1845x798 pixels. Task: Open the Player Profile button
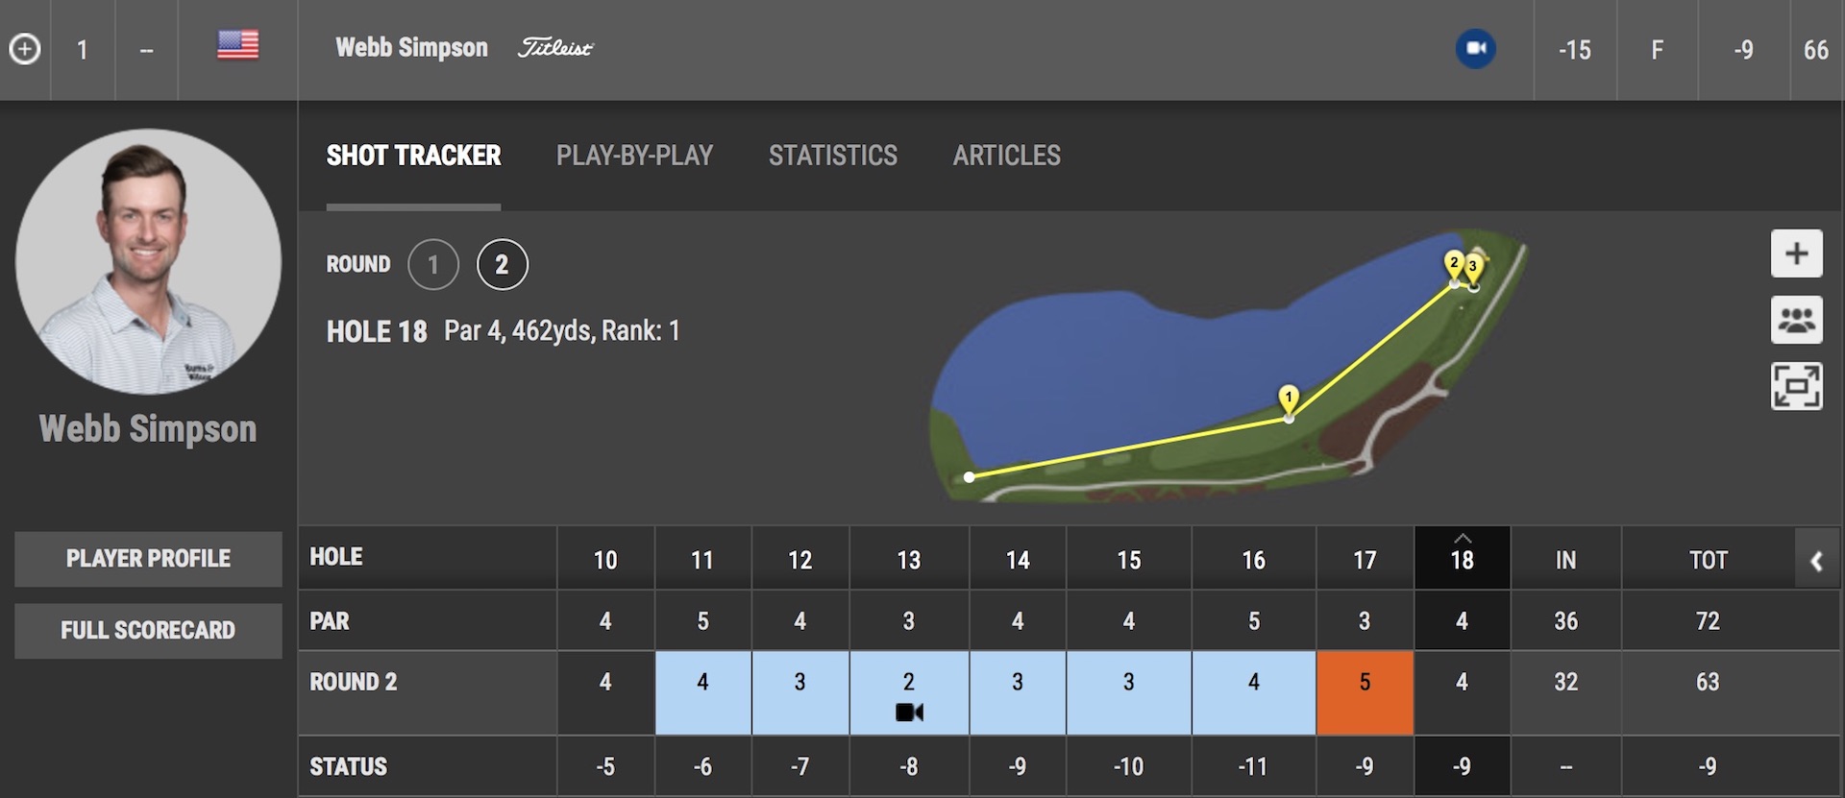point(148,559)
